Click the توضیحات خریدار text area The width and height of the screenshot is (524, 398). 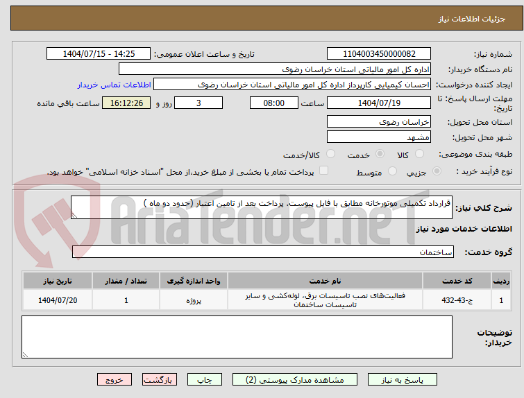[237, 337]
